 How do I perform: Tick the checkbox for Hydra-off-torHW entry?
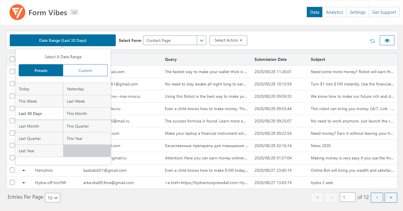[x=12, y=182]
